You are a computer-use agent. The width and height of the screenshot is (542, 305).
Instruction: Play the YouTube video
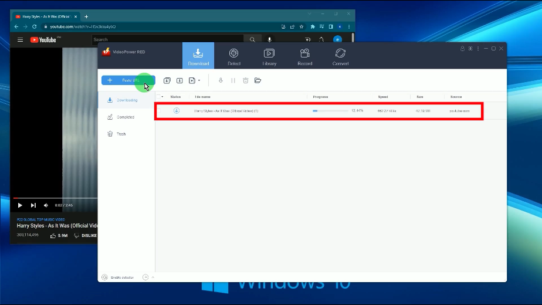pos(20,205)
